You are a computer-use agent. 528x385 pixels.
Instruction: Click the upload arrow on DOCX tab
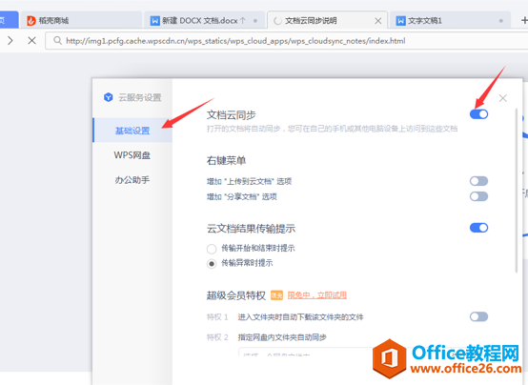click(243, 21)
